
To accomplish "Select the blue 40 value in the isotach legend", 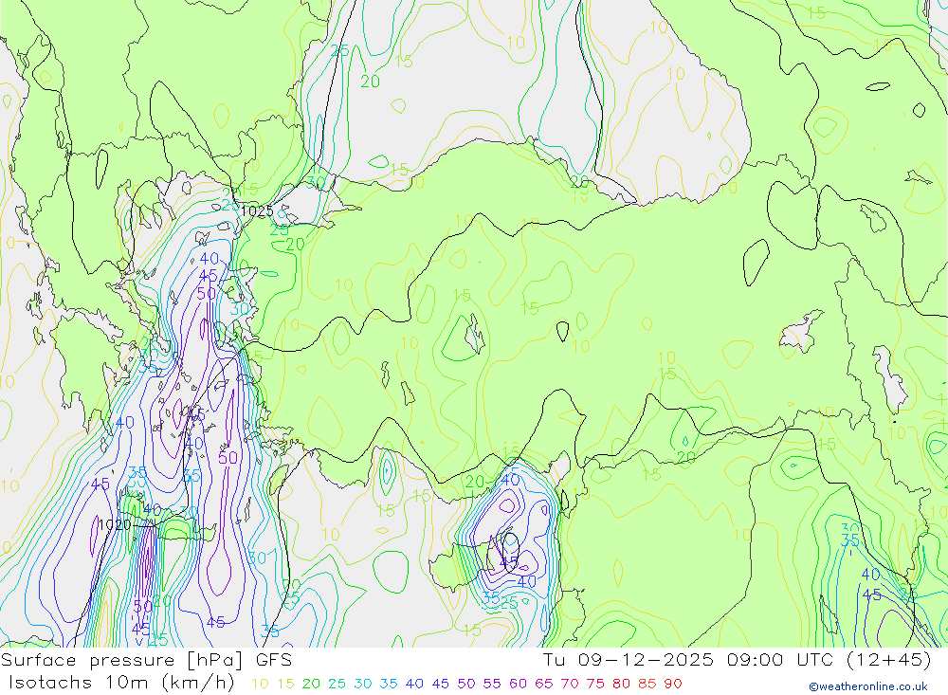I will click(x=414, y=684).
